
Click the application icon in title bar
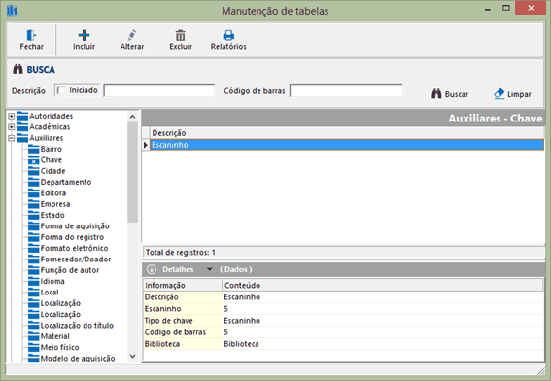[x=12, y=11]
